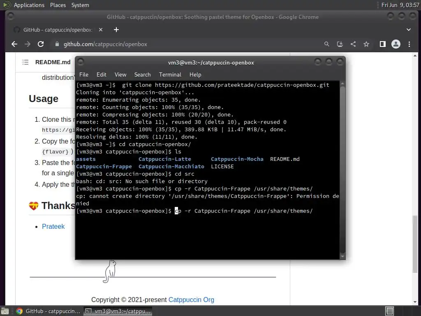Click the Chrome page scrollbar thumb
421x316 pixels.
click(x=415, y=244)
